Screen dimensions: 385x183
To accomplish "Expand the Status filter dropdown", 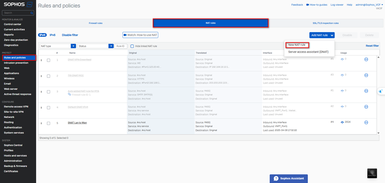I will pos(111,46).
